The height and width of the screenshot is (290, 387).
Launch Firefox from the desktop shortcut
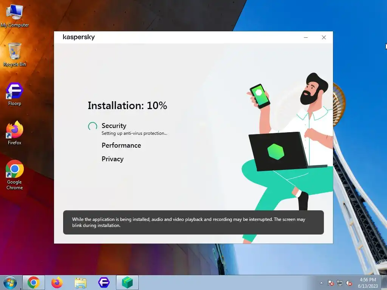(x=15, y=133)
